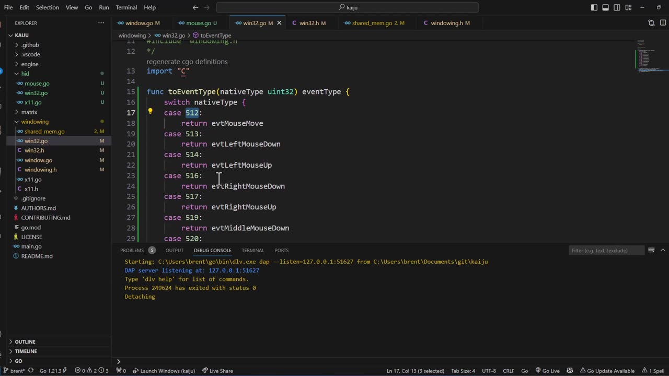669x376 pixels.
Task: Open the Run menu
Action: coord(104,7)
